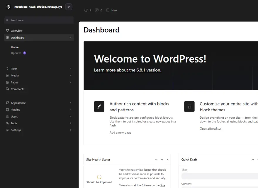Viewport: 258px width, 188px height.
Task: Move the Site Health Status widget down
Action: point(162,160)
